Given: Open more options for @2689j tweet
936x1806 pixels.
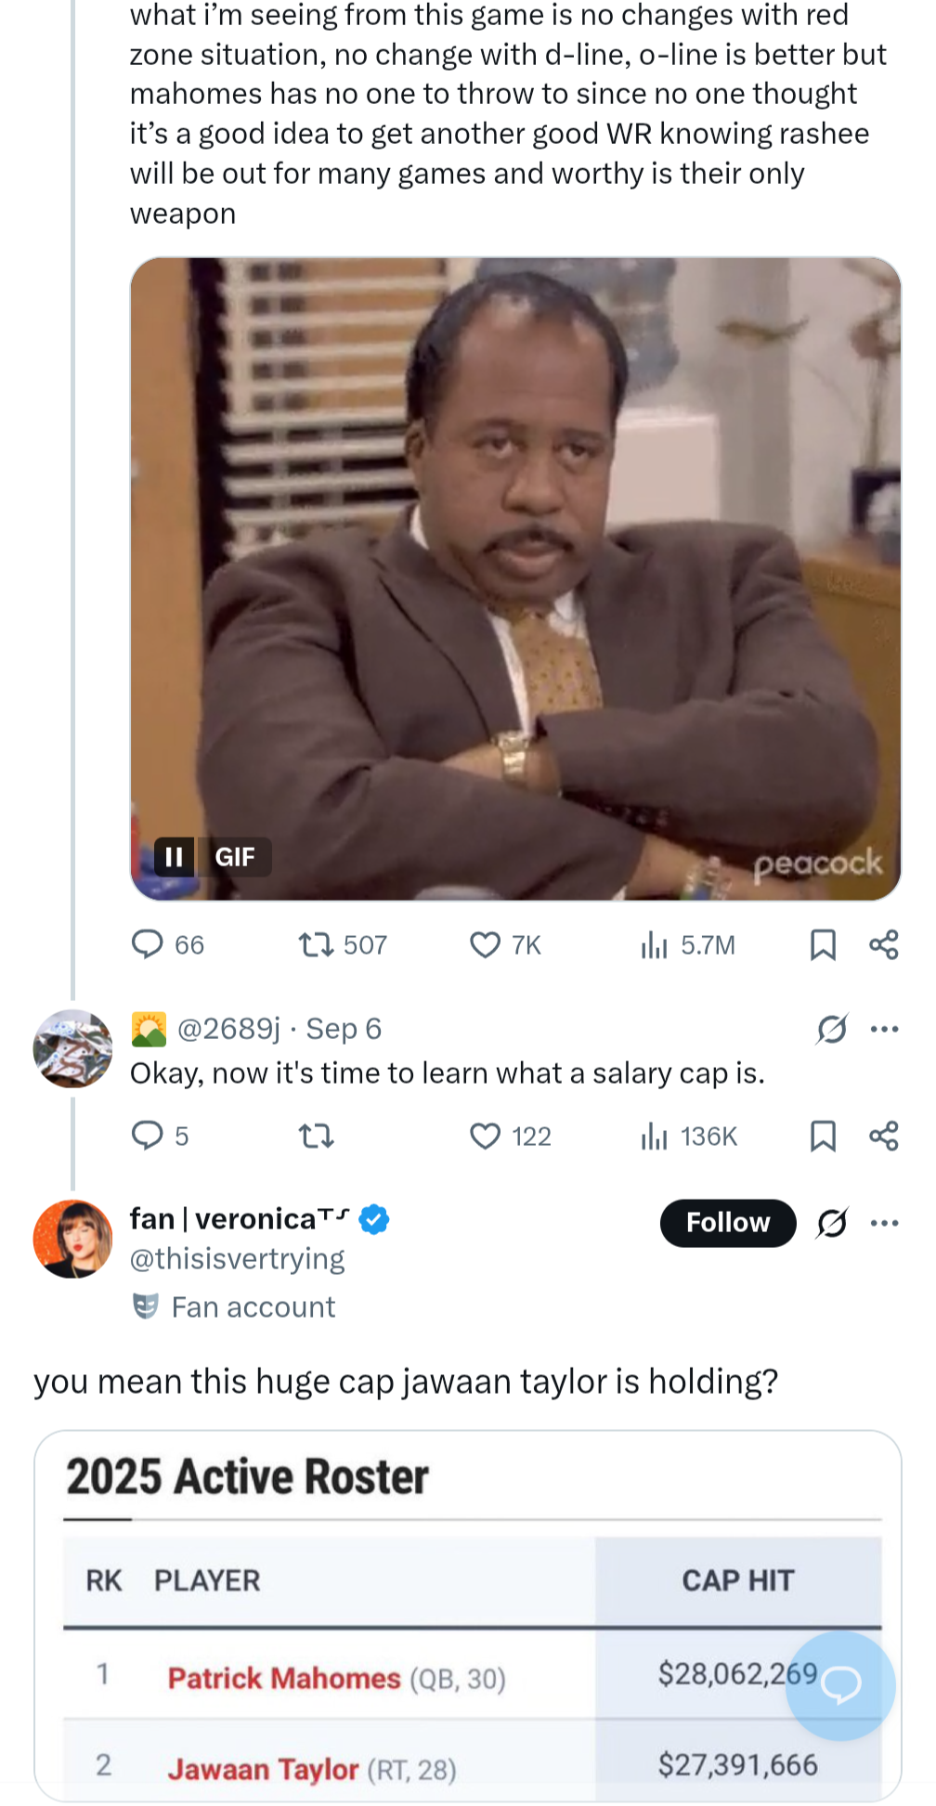Looking at the screenshot, I should pos(884,1029).
